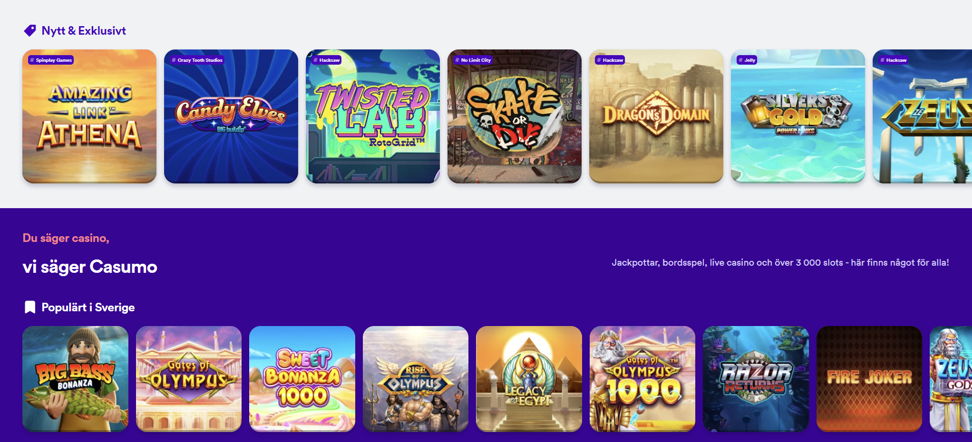Viewport: 972px width, 442px height.
Task: Launch the Razor Returns game tile
Action: click(x=756, y=379)
